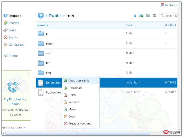Click the Default.html file icon

tap(41, 83)
